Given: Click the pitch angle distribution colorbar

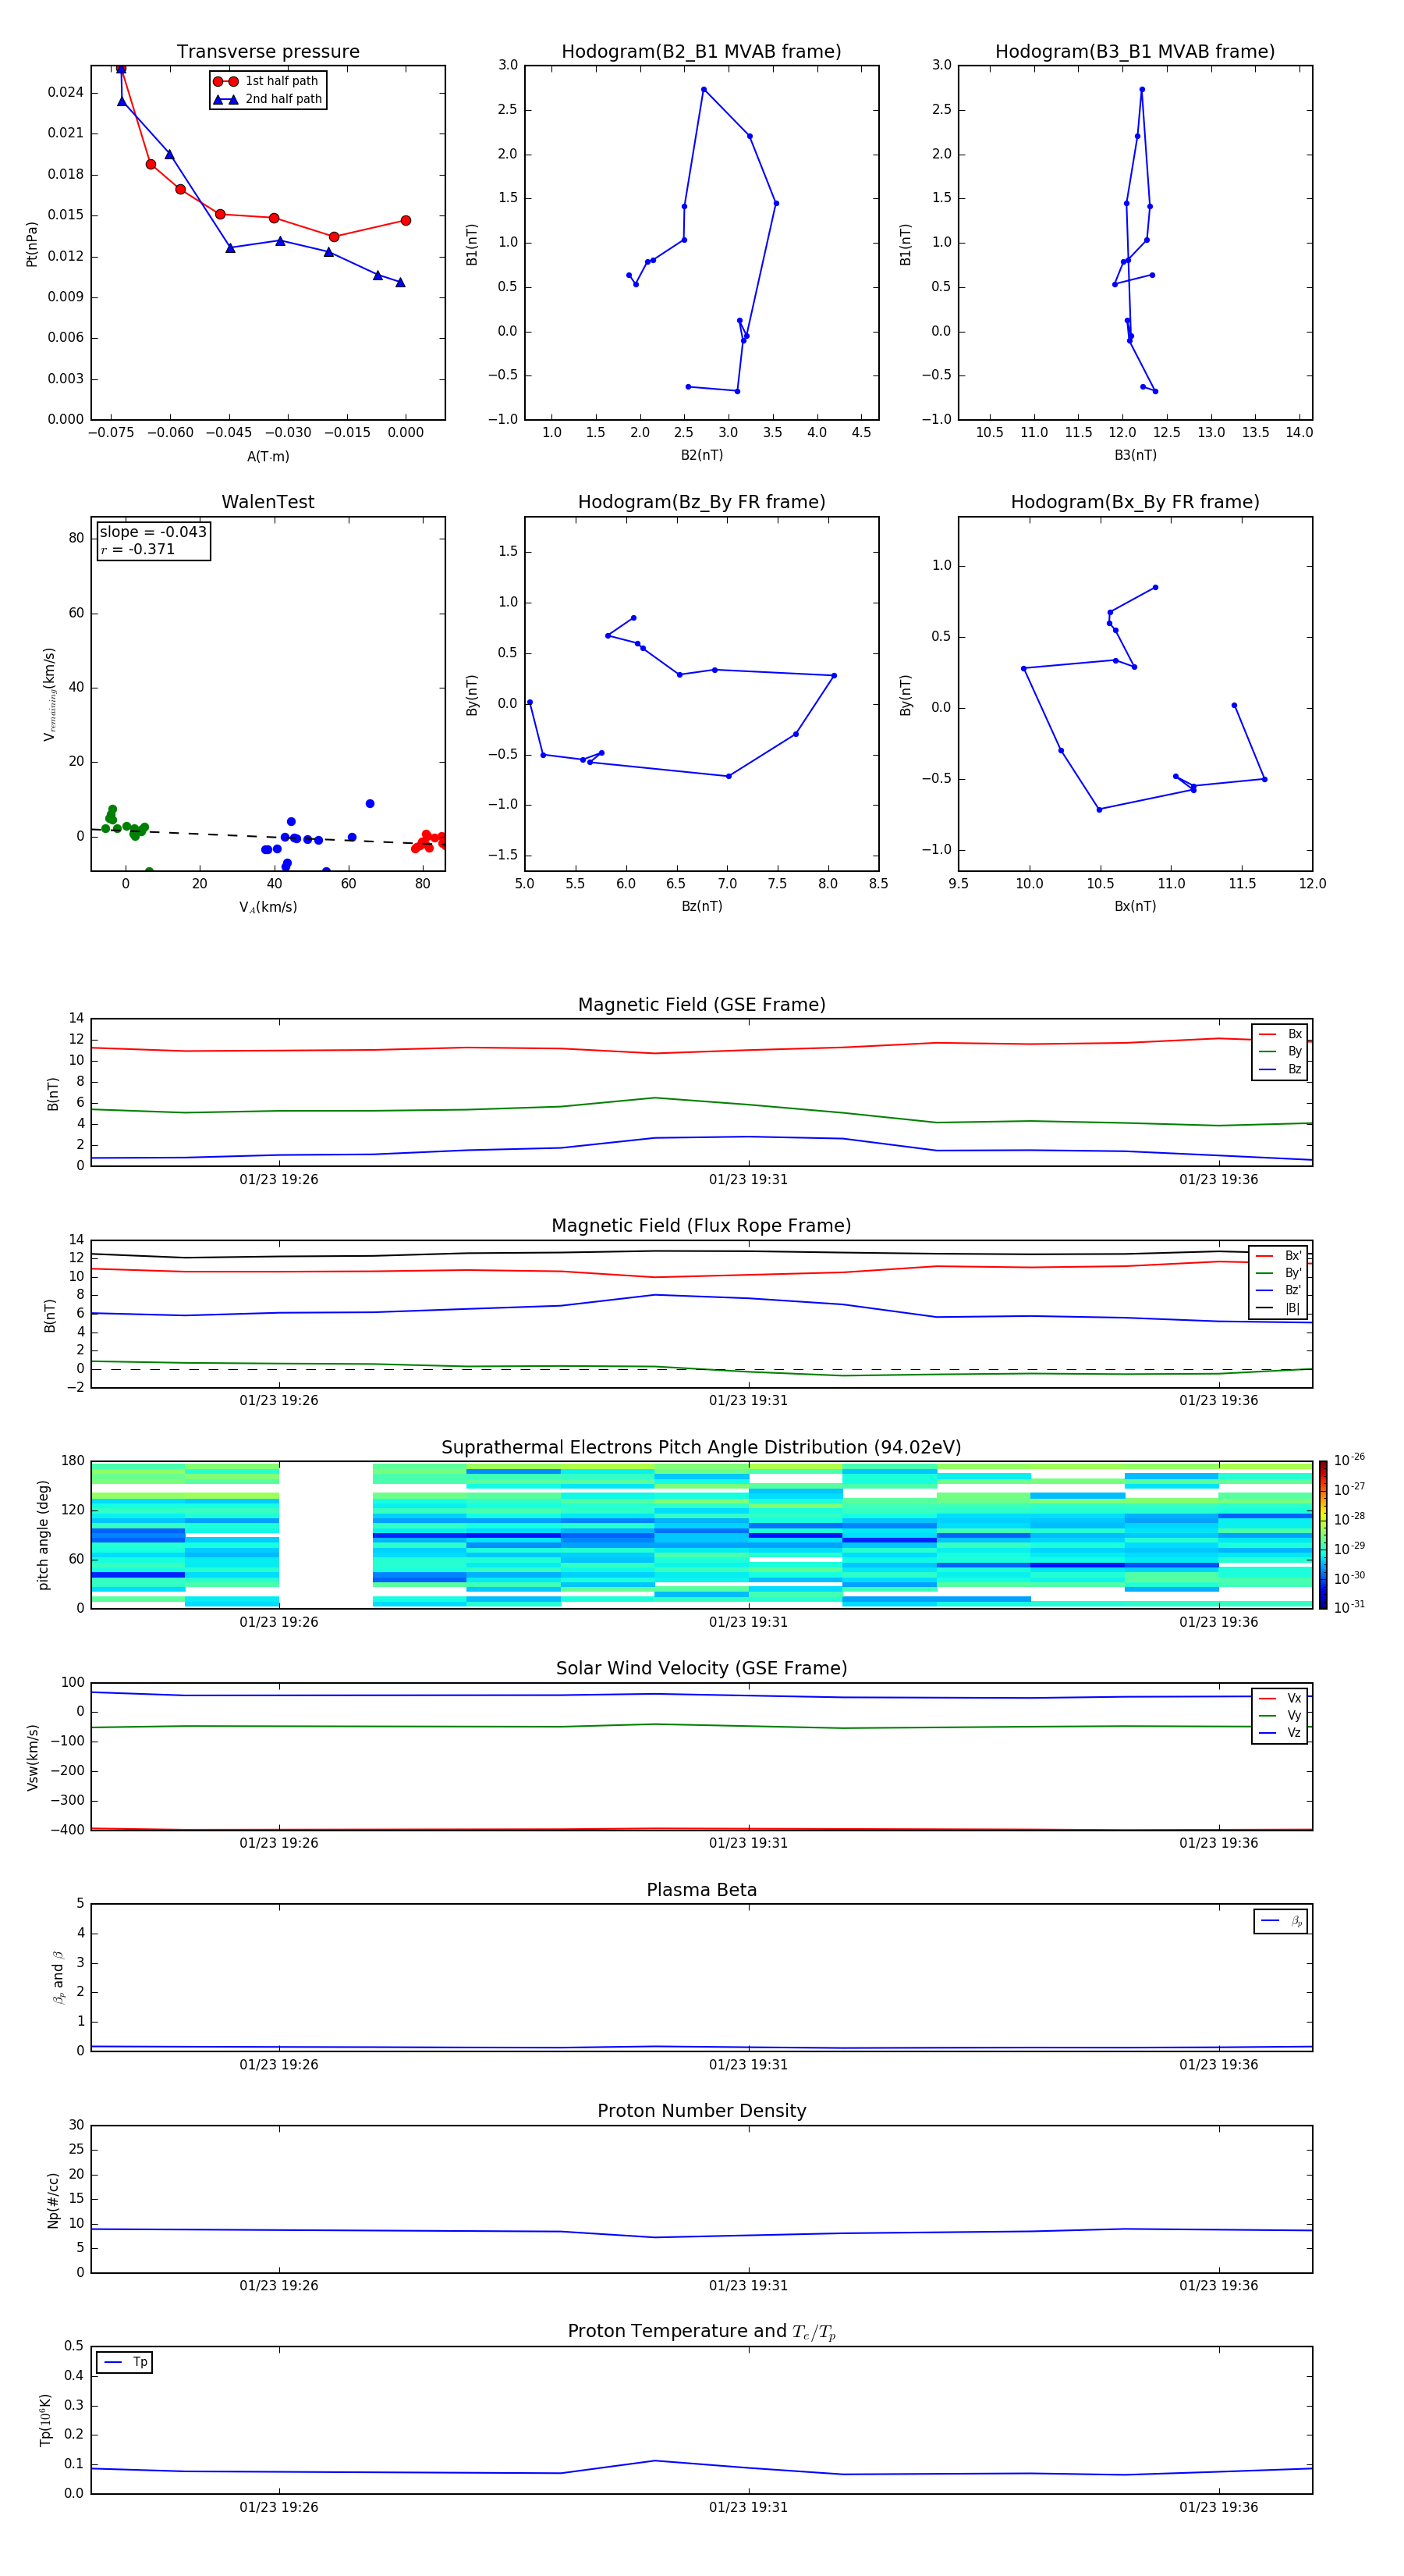Looking at the screenshot, I should pos(1323,1534).
